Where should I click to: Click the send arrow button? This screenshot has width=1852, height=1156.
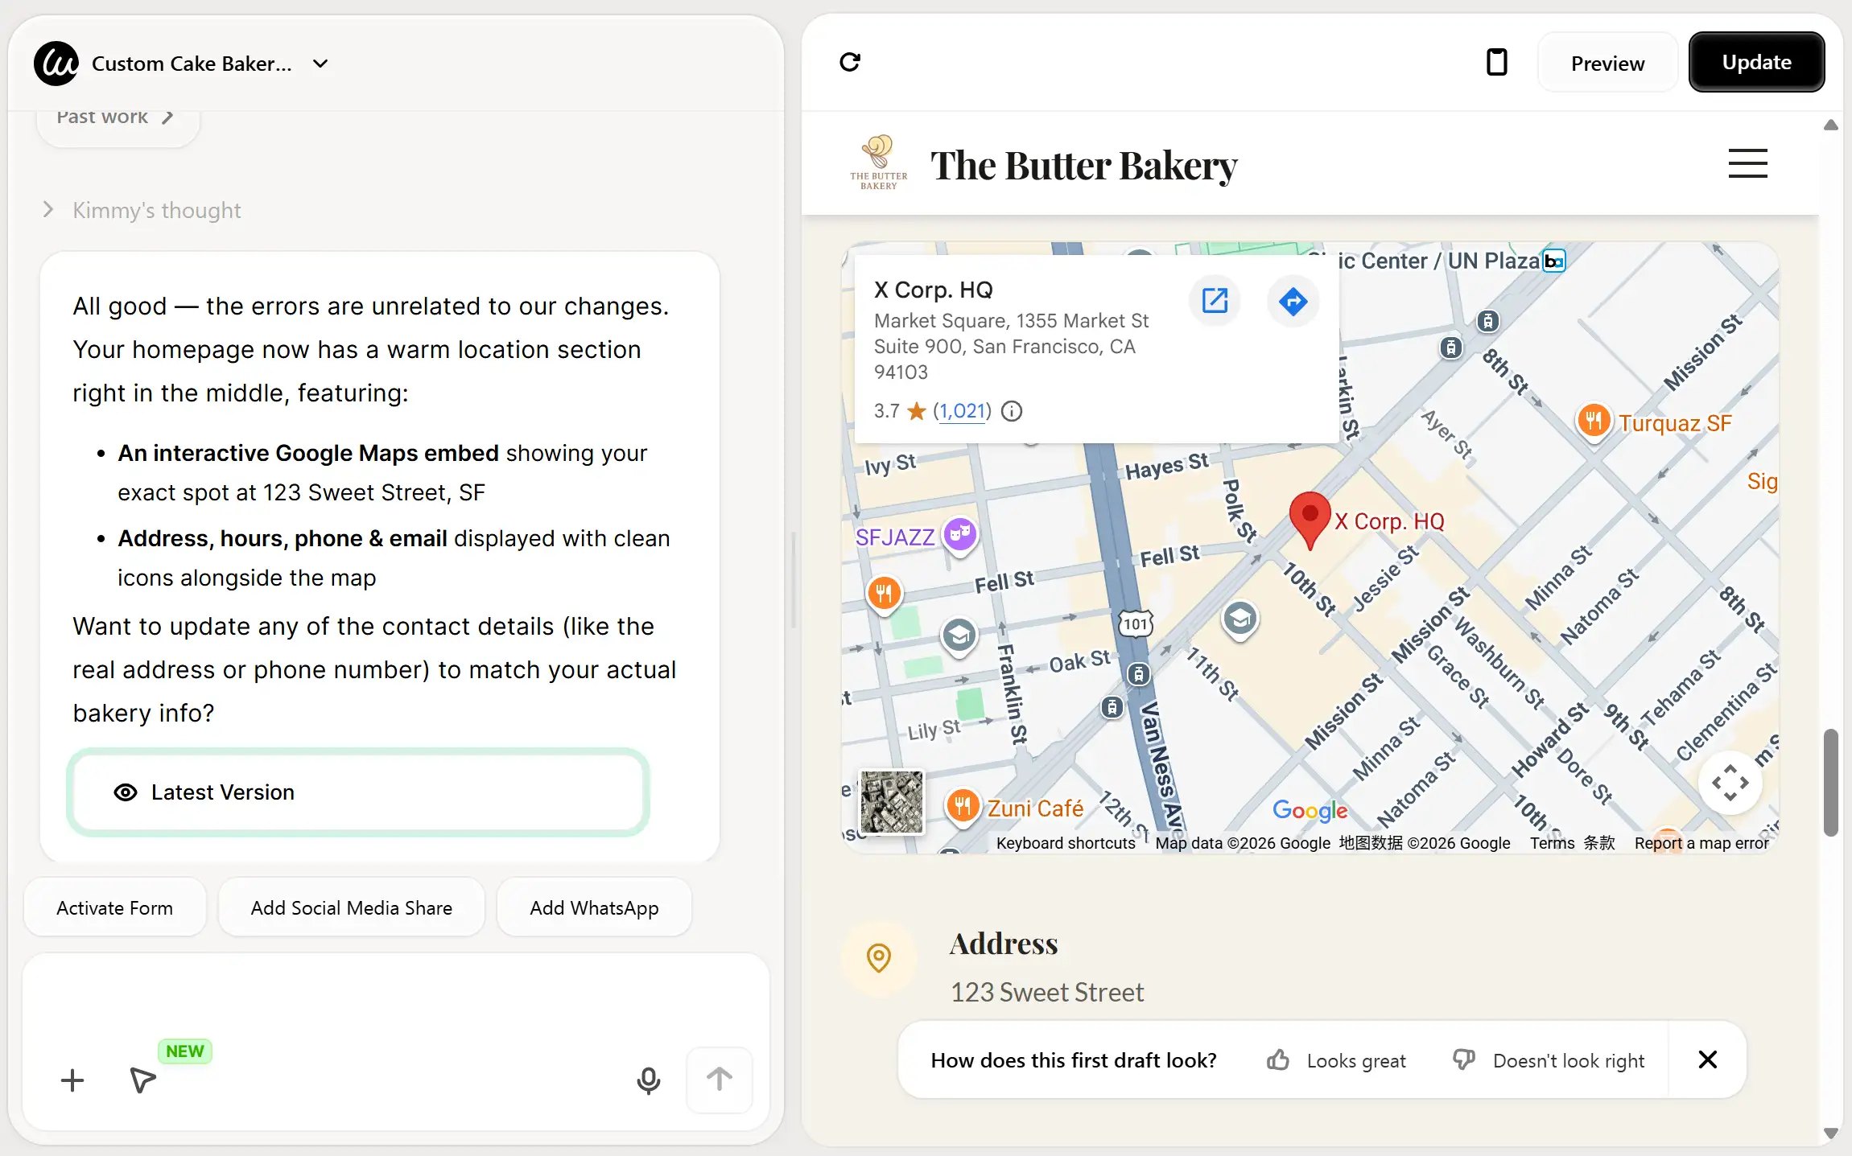[719, 1080]
